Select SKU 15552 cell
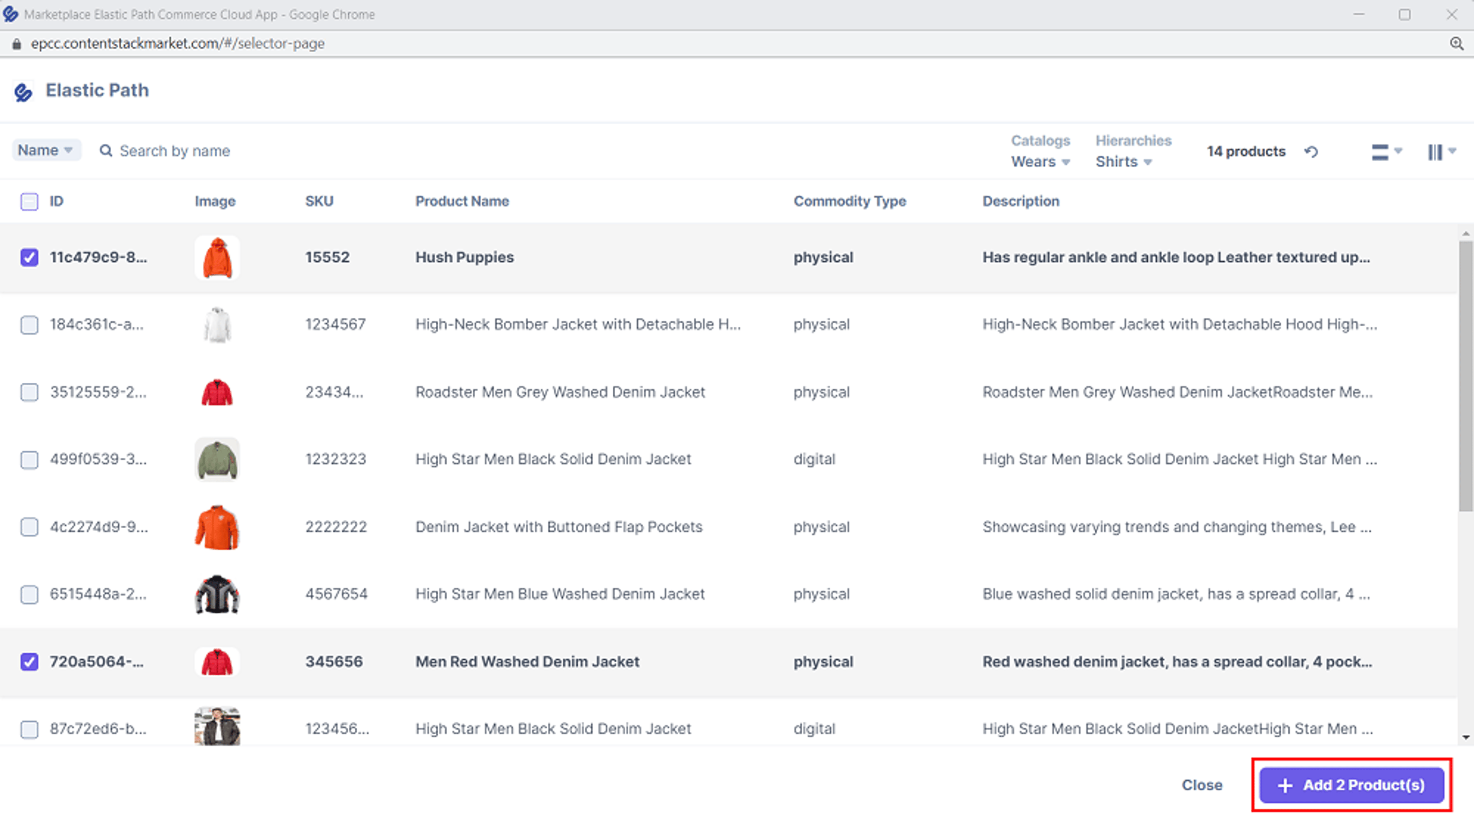This screenshot has width=1474, height=818. [327, 258]
